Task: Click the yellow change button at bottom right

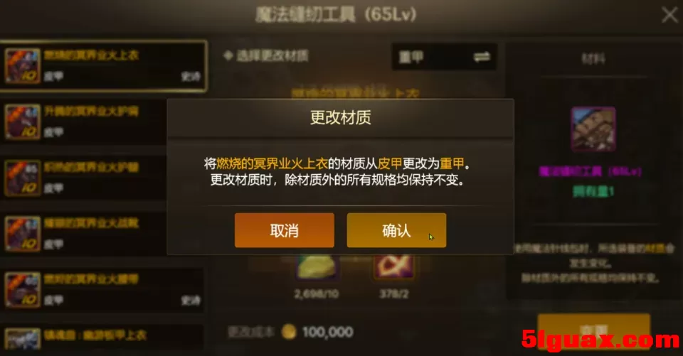Action: pyautogui.click(x=594, y=330)
